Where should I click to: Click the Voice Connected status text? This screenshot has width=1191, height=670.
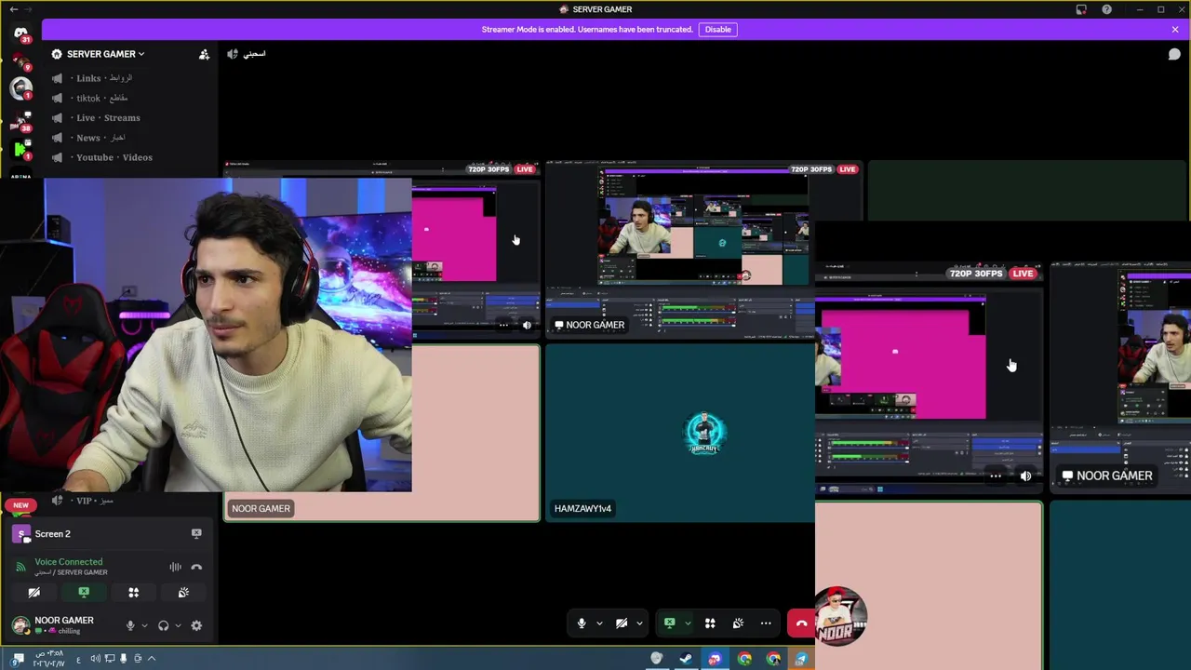69,562
